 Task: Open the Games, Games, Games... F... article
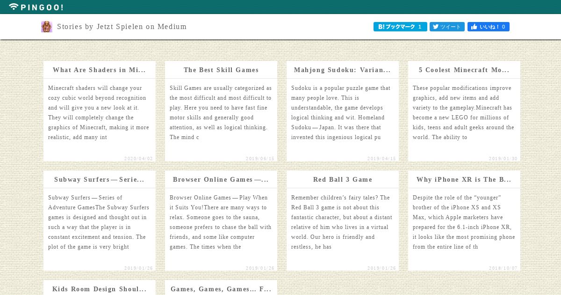tap(221, 289)
